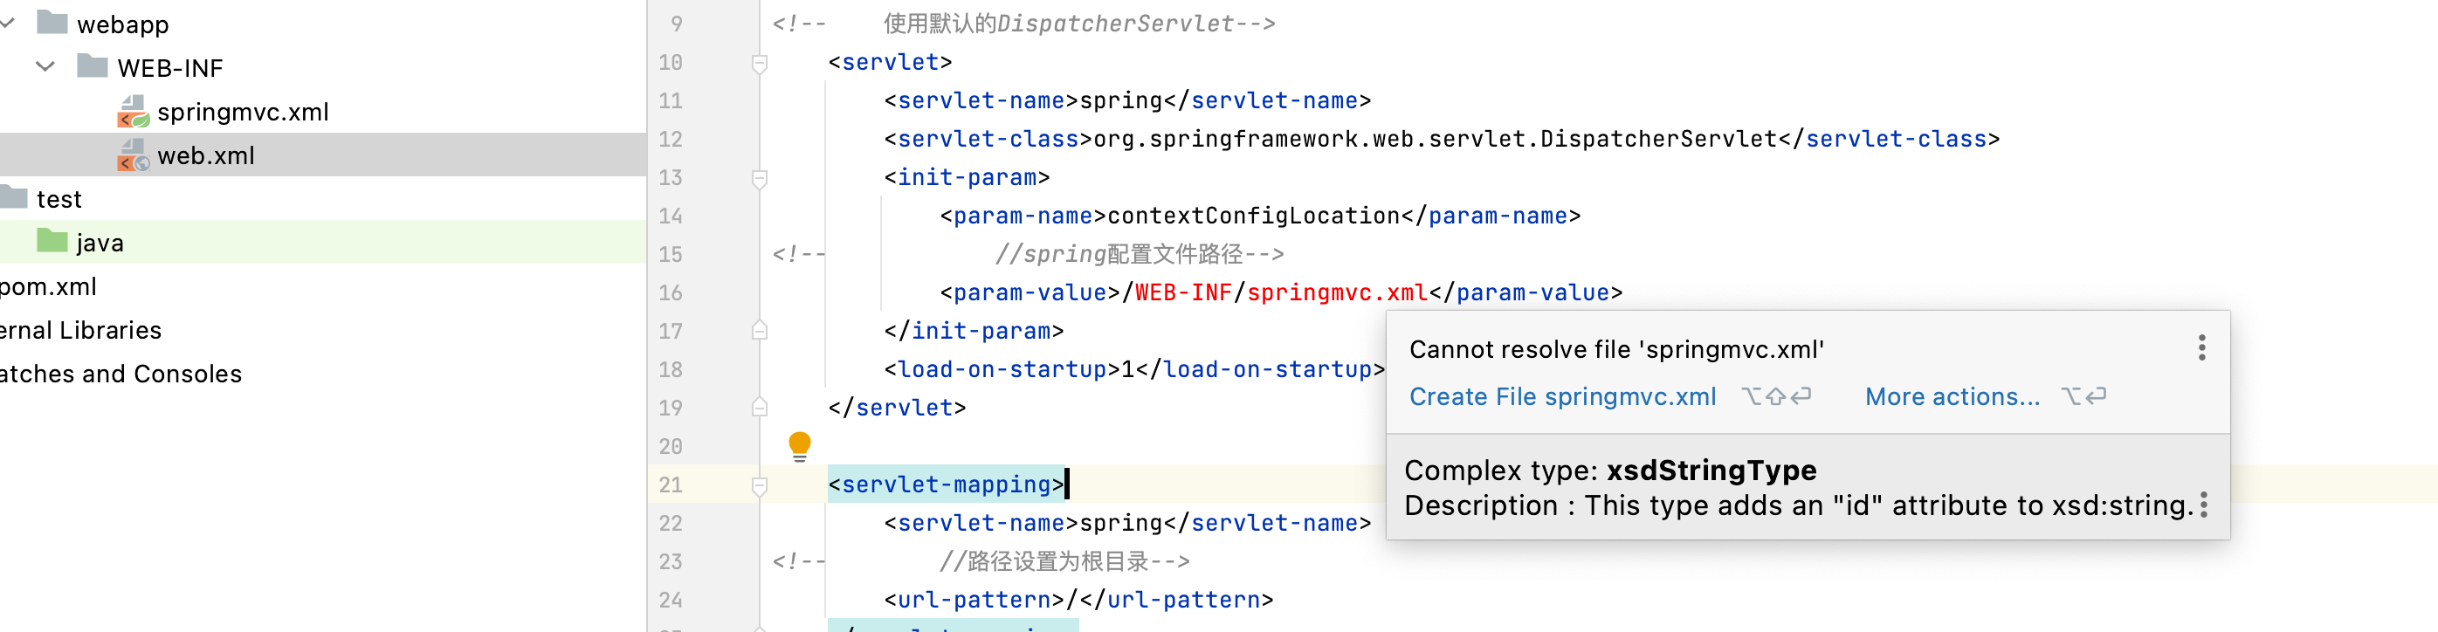The image size is (2438, 632).
Task: Click the WEB-INF folder icon
Action: (x=92, y=66)
